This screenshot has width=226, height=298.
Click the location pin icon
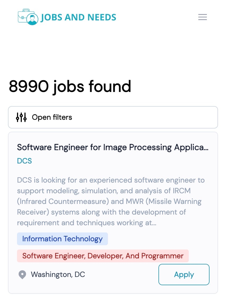[x=22, y=275]
